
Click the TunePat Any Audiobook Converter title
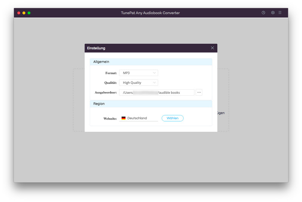150,13
